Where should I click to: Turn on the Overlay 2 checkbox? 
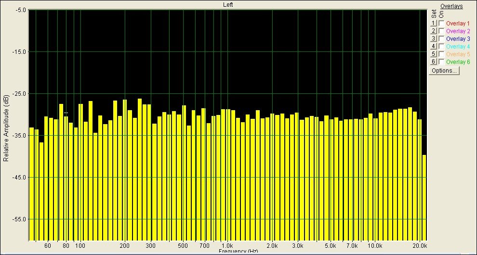(441, 31)
